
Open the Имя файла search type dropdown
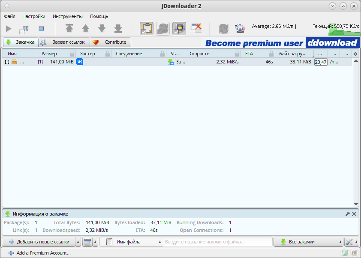(x=132, y=242)
